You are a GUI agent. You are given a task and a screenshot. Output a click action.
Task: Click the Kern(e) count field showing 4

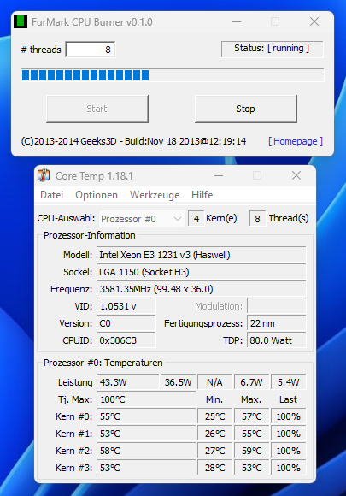point(196,219)
